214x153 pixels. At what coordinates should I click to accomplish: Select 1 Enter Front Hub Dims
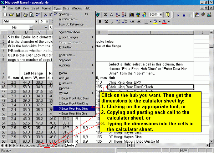(x=74, y=98)
